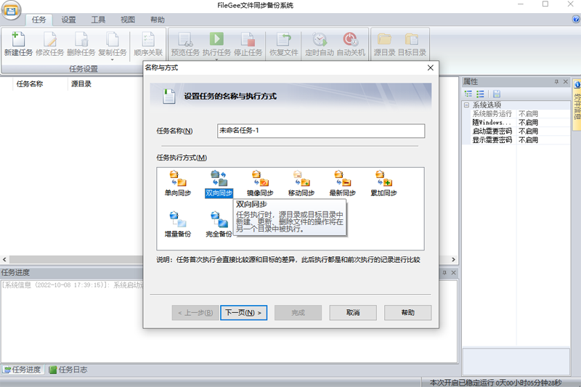Pin the 任务进度 panel
The image size is (581, 387).
pyautogui.click(x=444, y=272)
